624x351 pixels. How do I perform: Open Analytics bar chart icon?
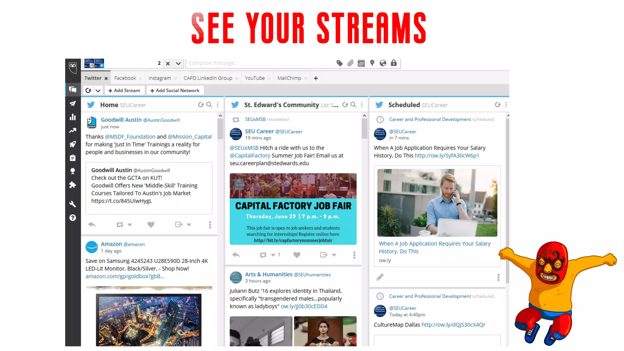coord(73,117)
